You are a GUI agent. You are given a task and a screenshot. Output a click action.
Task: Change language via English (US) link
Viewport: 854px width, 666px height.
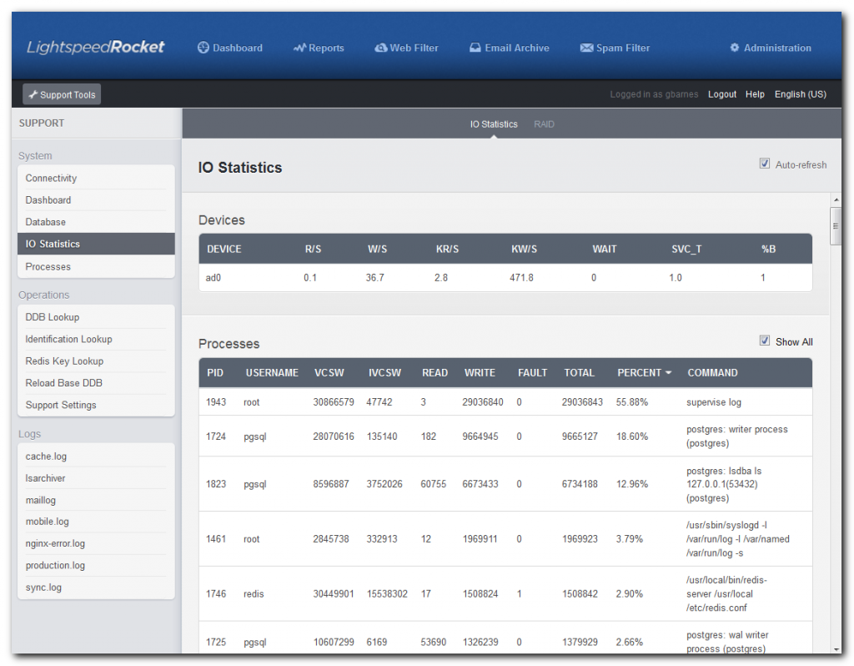[x=801, y=94]
